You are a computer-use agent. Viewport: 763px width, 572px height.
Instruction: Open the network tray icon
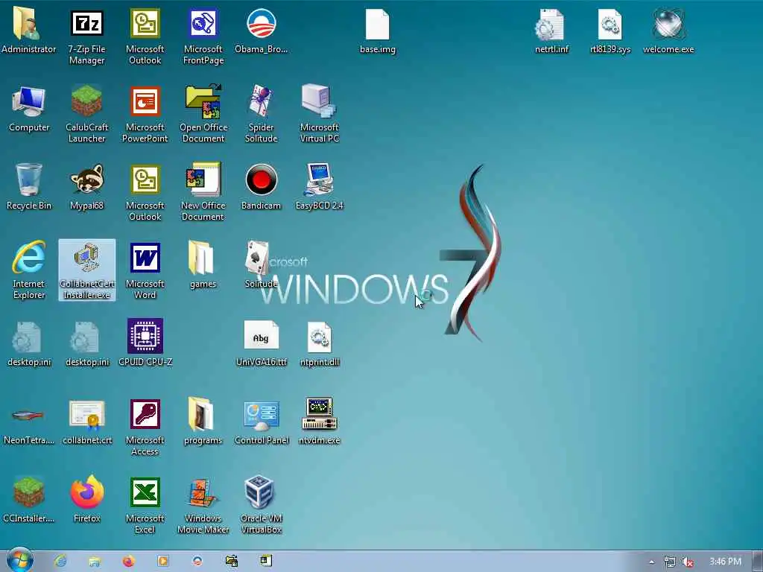[670, 562]
